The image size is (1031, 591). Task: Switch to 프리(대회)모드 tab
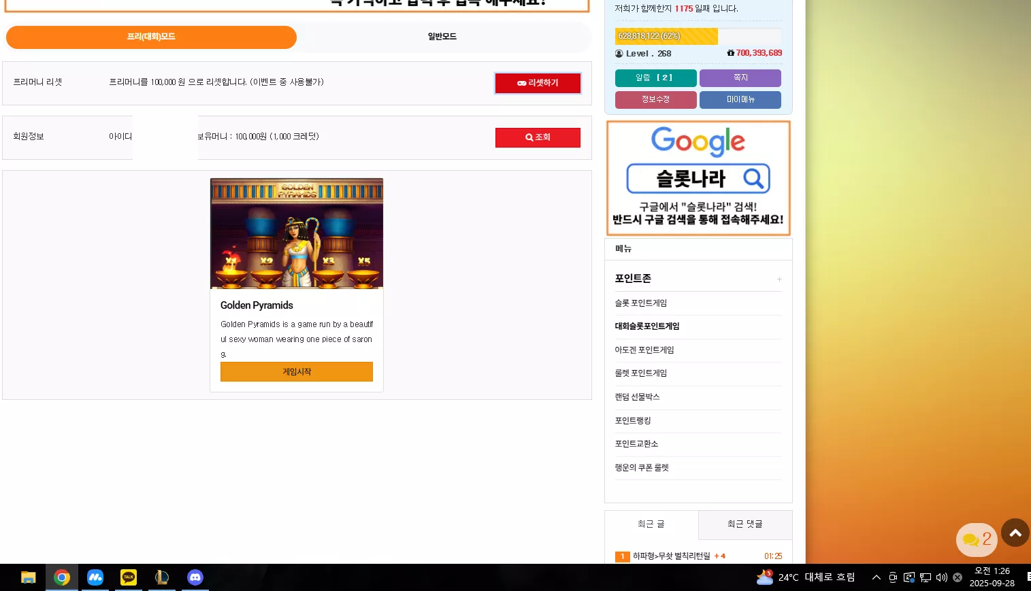[151, 37]
